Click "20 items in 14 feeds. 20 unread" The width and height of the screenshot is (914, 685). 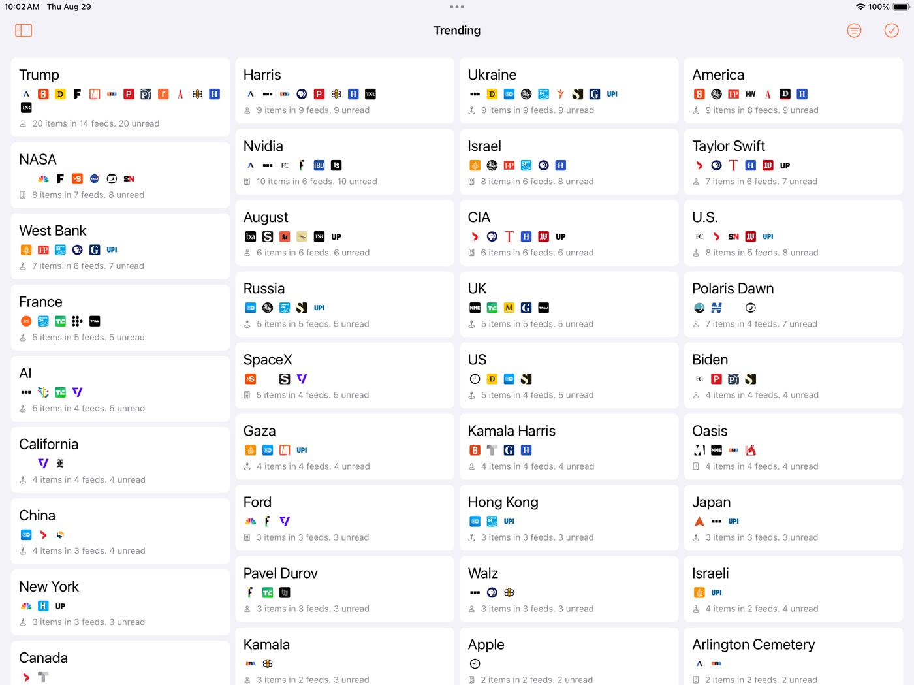pyautogui.click(x=96, y=124)
